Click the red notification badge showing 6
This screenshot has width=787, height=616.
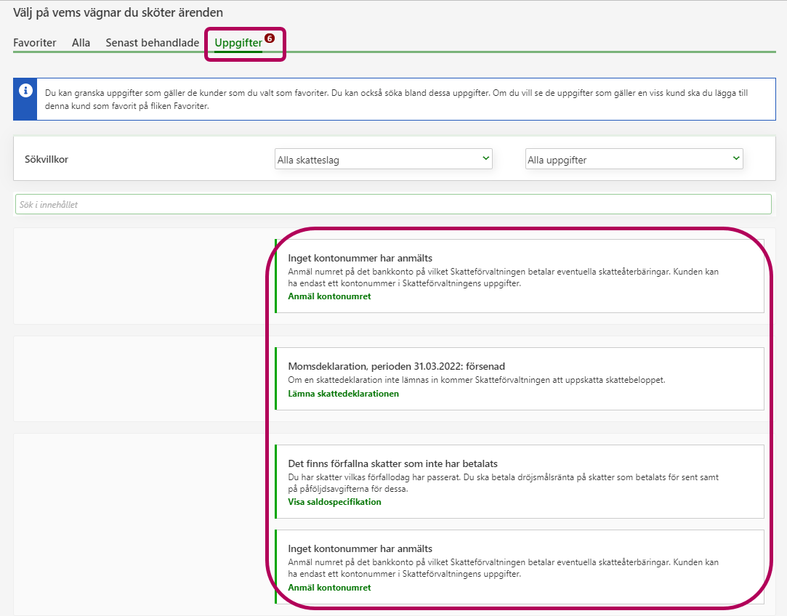point(270,38)
